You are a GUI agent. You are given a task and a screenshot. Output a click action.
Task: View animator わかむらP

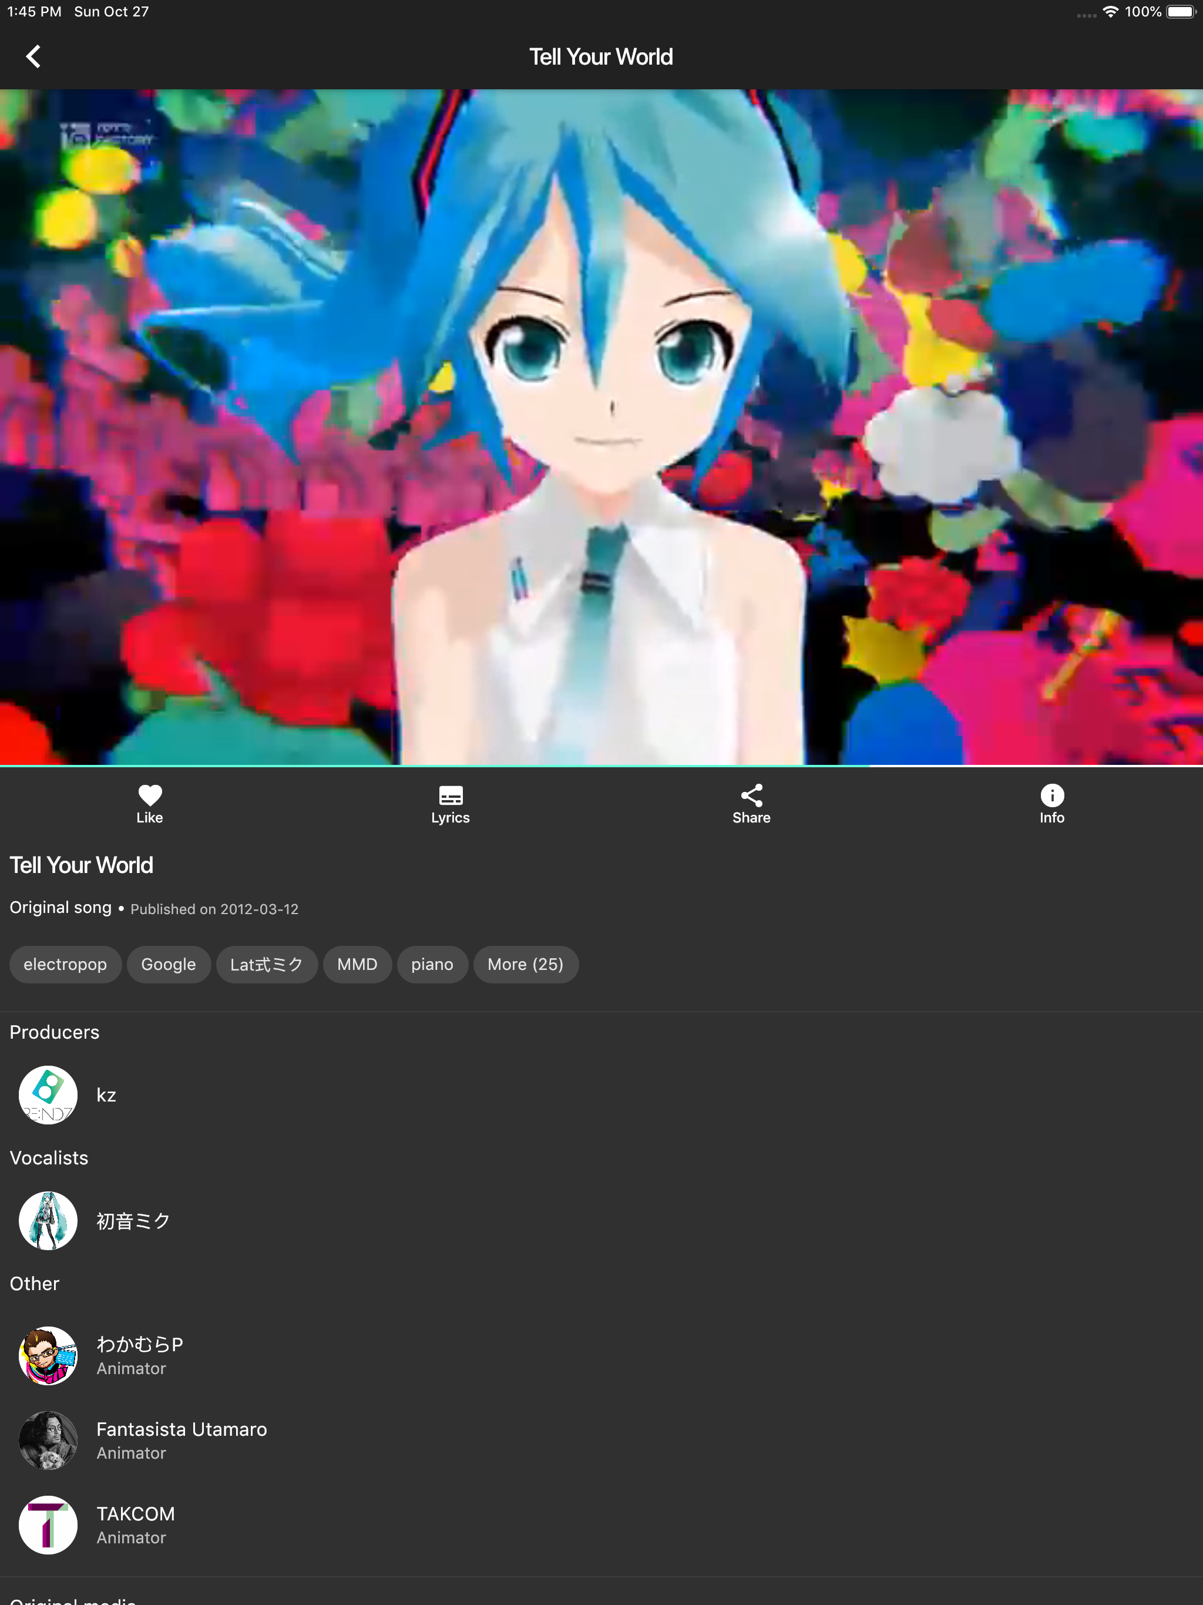coord(139,1345)
